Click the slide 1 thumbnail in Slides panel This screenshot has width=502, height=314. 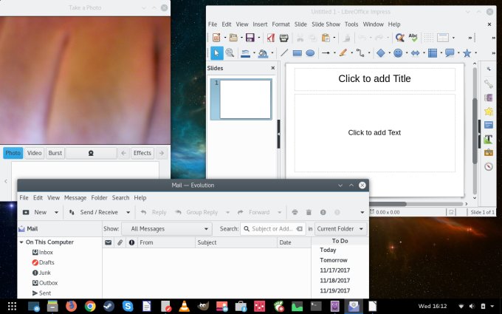(245, 99)
